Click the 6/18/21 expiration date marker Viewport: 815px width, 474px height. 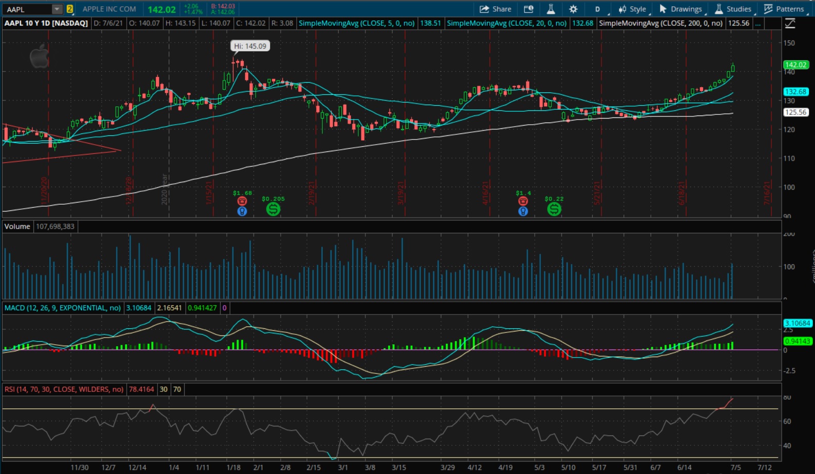[x=682, y=192]
